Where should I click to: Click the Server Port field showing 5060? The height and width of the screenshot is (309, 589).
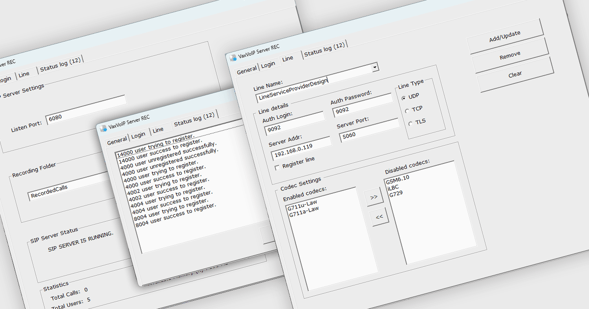coord(370,130)
